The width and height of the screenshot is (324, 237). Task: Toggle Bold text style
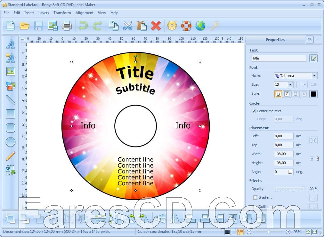pos(278,94)
